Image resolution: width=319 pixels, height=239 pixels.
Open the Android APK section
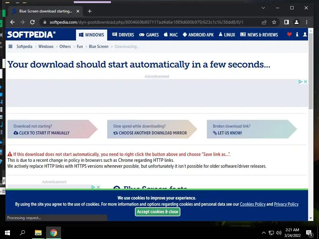coord(198,35)
